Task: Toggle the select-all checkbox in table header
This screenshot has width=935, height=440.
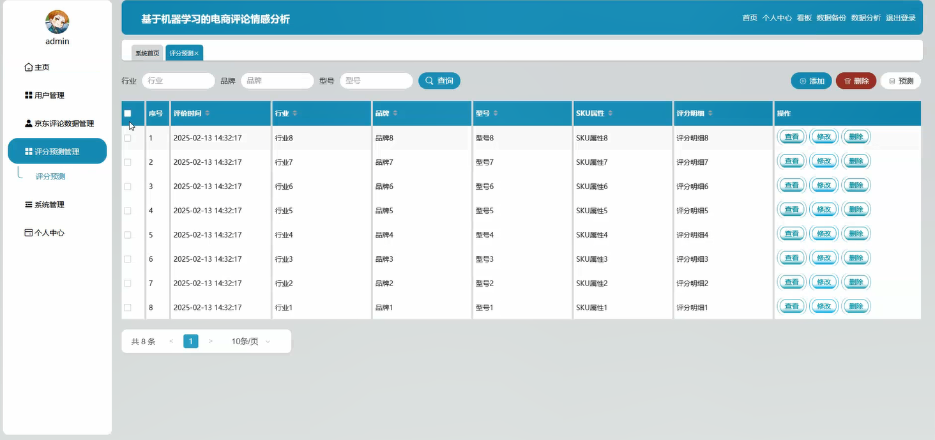Action: coord(128,113)
